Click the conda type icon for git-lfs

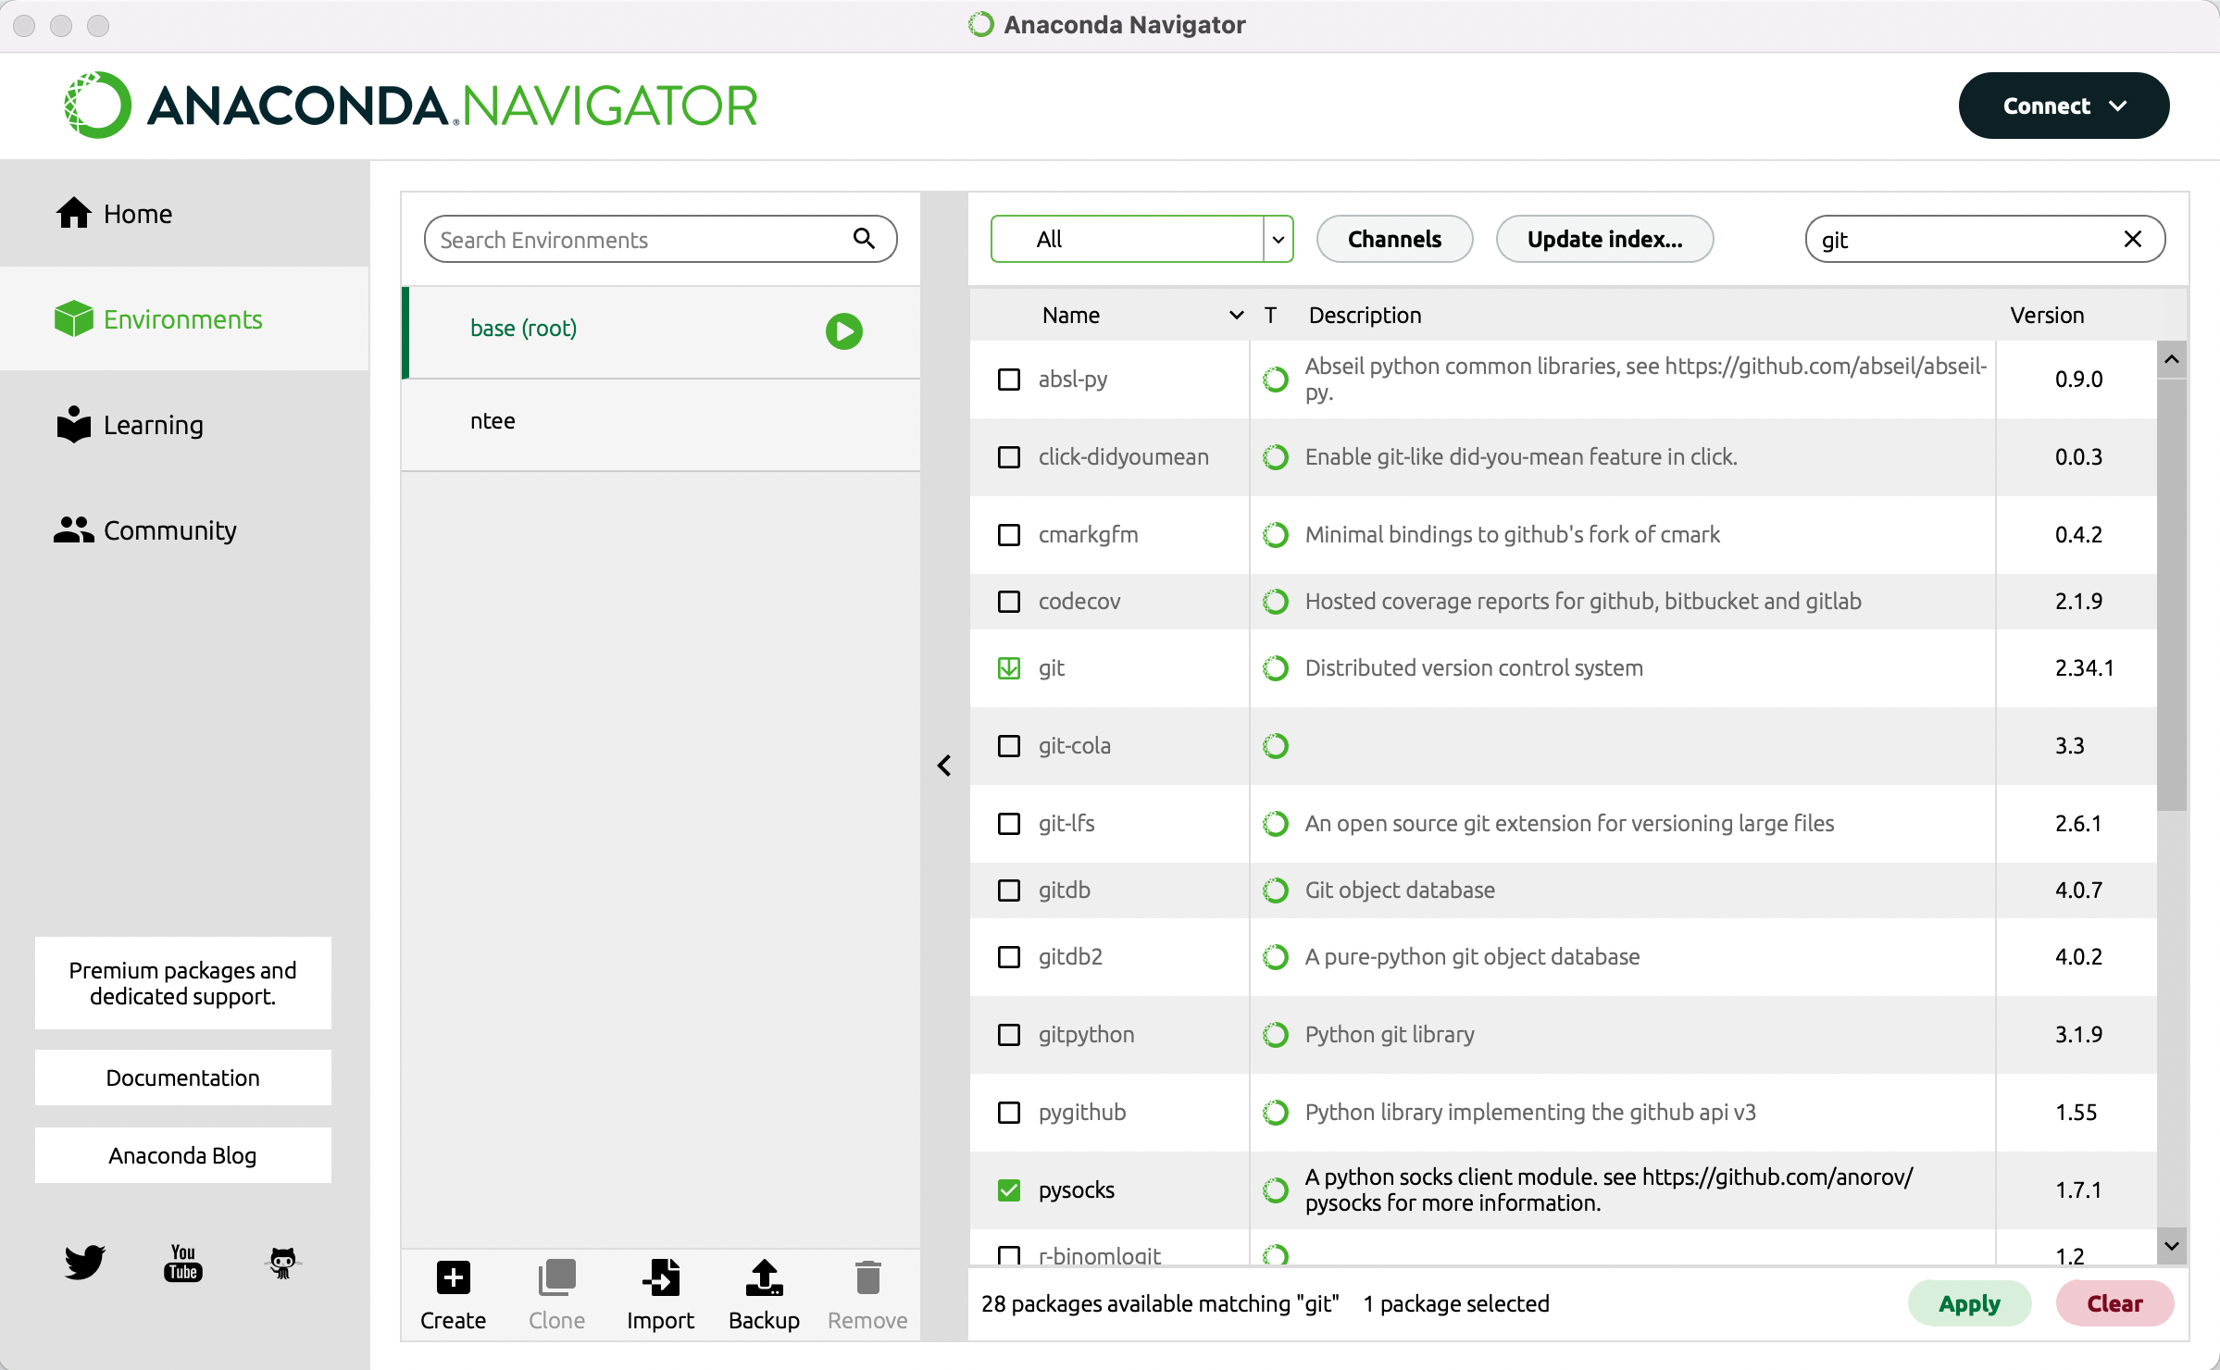tap(1276, 824)
